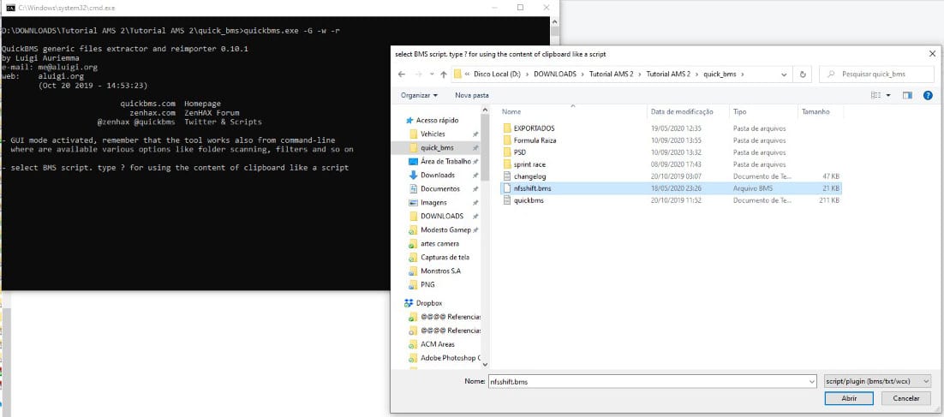Click the back navigation arrow

pyautogui.click(x=402, y=74)
